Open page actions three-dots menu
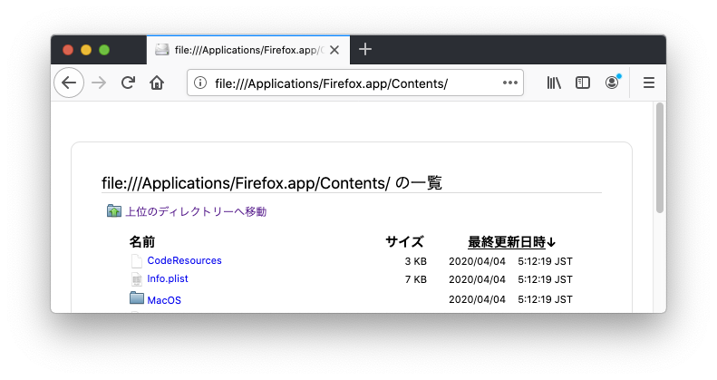717x380 pixels. [509, 83]
